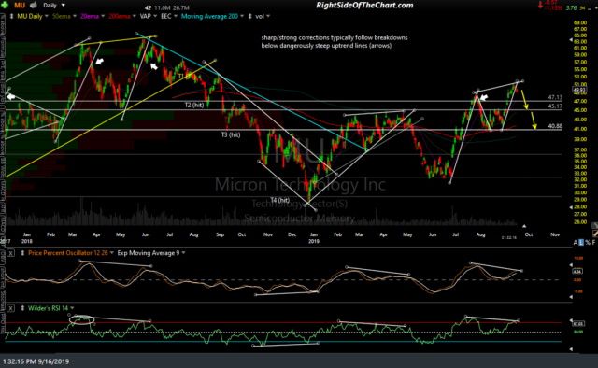Click the 69.00 label on price axis

tap(579, 22)
